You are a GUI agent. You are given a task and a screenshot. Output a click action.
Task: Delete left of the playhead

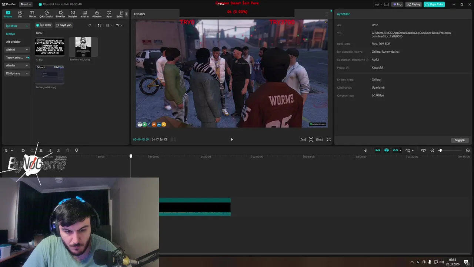pos(50,150)
